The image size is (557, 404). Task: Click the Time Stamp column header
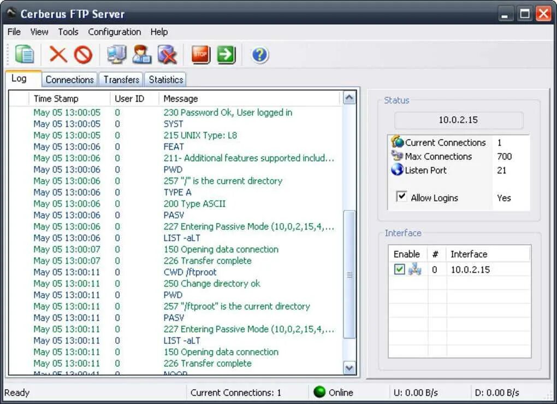pyautogui.click(x=69, y=98)
